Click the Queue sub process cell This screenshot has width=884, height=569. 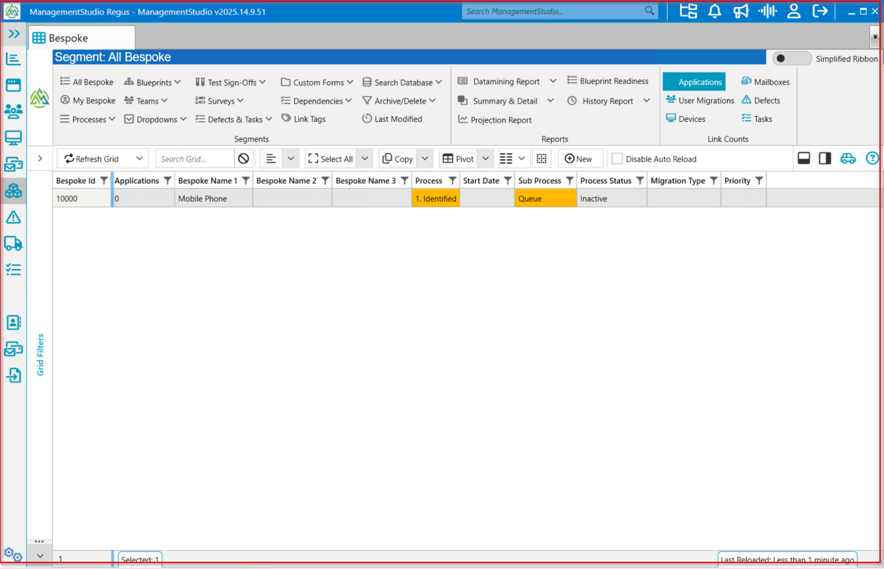546,198
